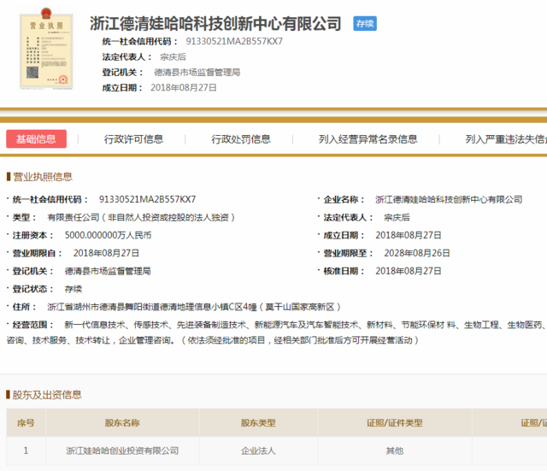Click the 股东及出资信息 section heading

pos(46,395)
